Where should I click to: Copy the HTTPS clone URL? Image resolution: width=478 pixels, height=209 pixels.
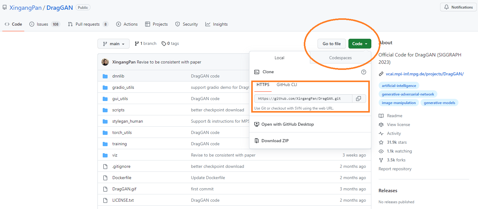[x=359, y=99]
